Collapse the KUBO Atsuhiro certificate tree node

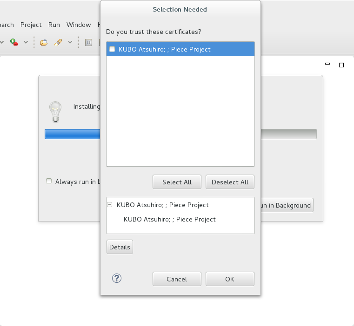click(x=110, y=205)
